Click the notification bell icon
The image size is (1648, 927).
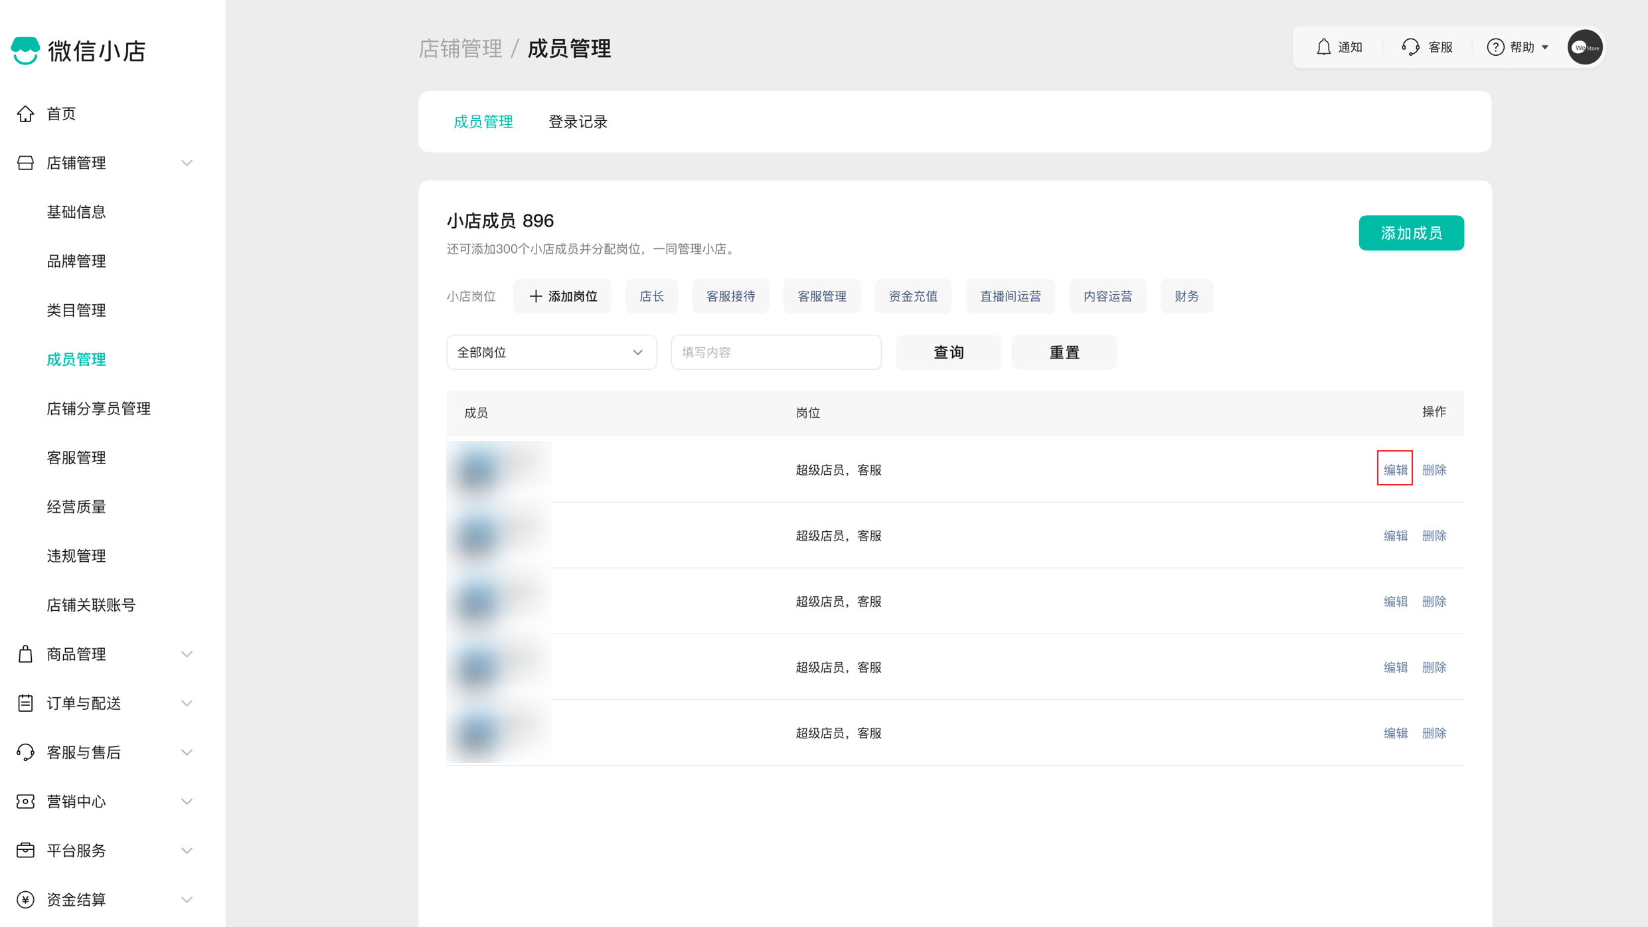[1323, 47]
